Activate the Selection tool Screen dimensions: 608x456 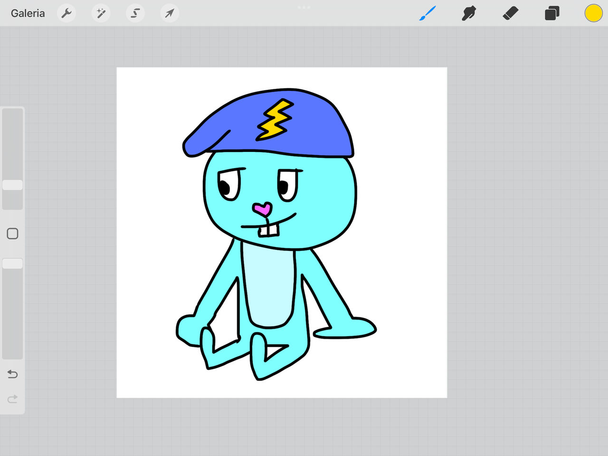(x=135, y=13)
